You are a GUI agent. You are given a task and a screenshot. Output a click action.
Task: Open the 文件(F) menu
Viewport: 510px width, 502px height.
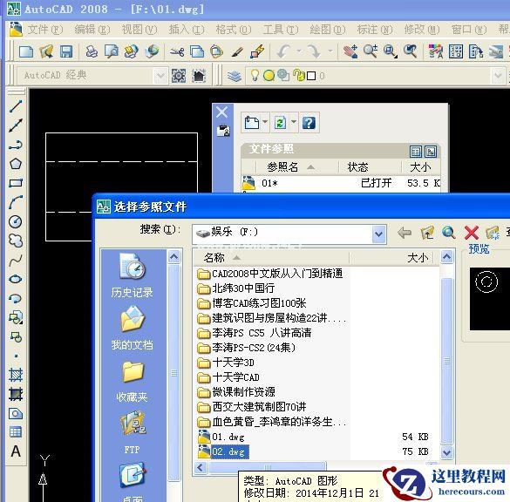pyautogui.click(x=44, y=30)
